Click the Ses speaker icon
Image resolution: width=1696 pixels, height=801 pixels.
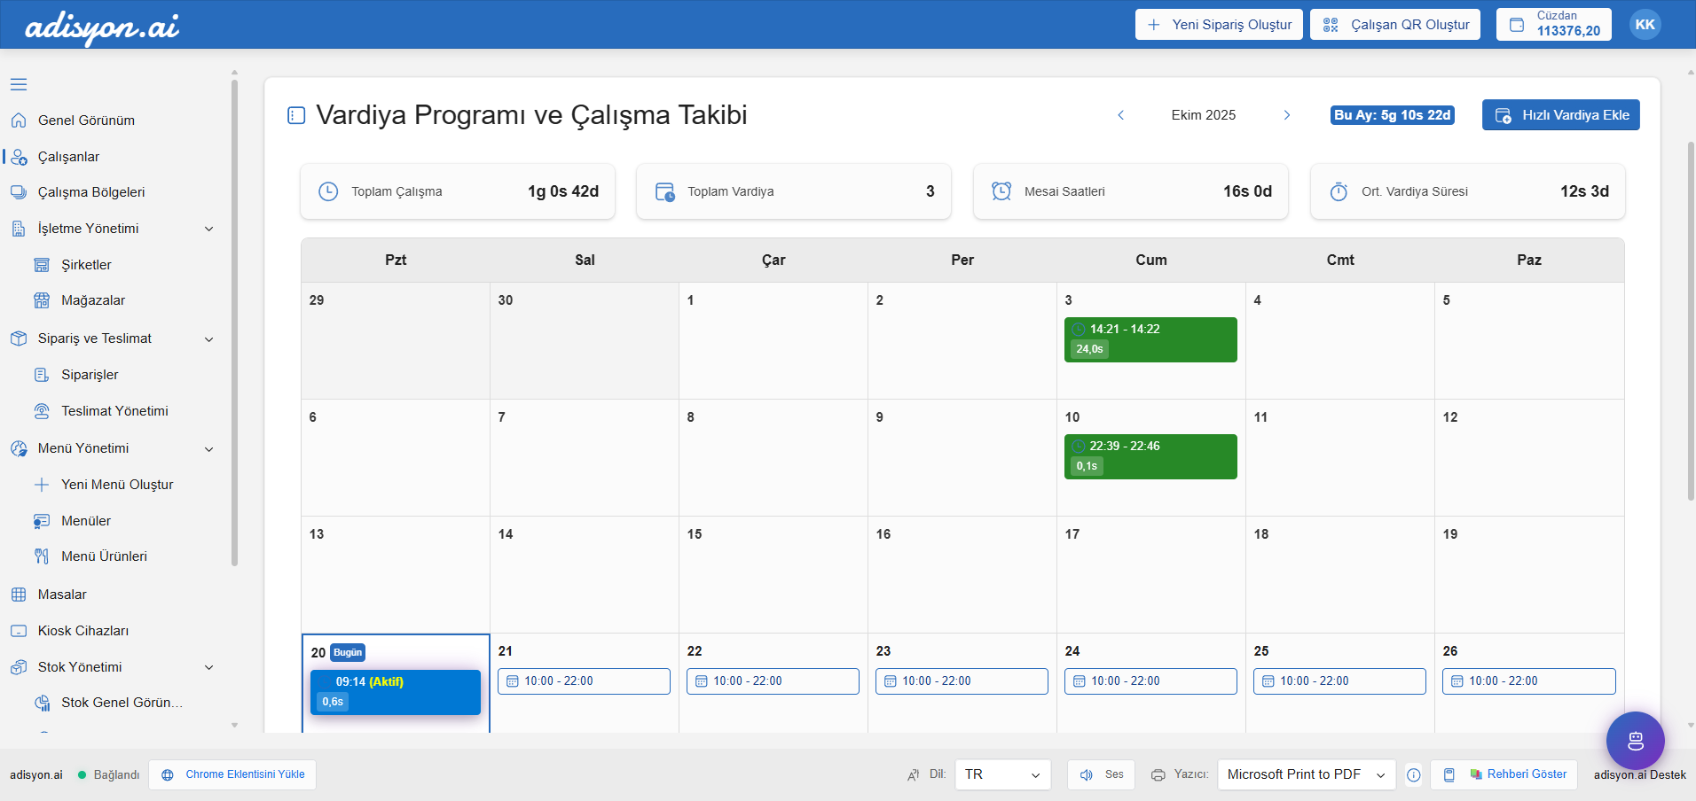(x=1087, y=775)
